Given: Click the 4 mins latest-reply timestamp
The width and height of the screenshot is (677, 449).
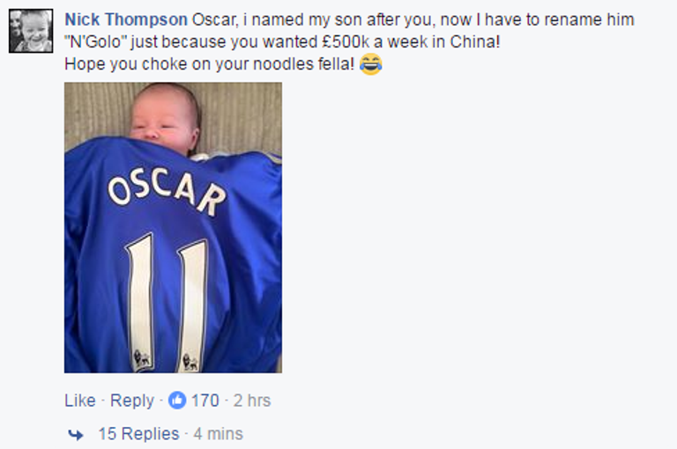Looking at the screenshot, I should (x=219, y=434).
